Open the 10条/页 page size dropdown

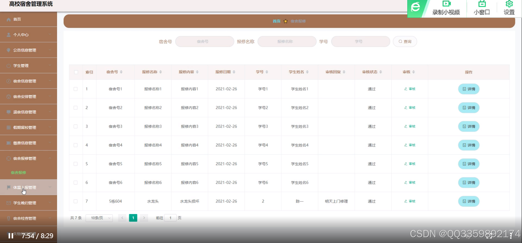(x=99, y=218)
